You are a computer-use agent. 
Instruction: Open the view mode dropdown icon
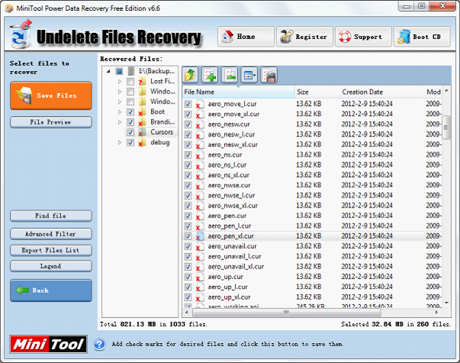249,75
